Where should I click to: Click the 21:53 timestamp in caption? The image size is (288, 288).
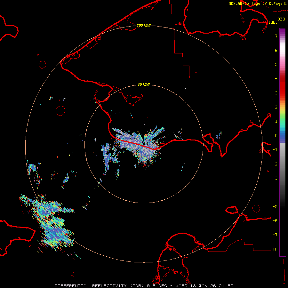click(226, 286)
